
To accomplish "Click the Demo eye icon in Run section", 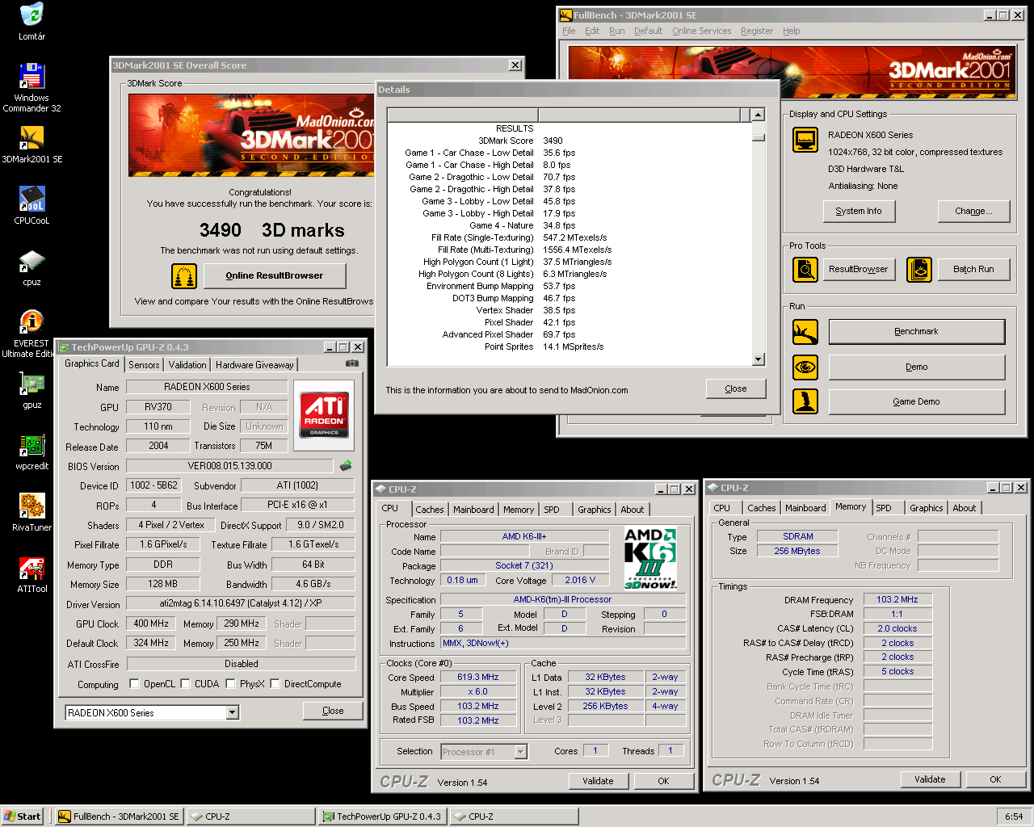I will (x=805, y=367).
